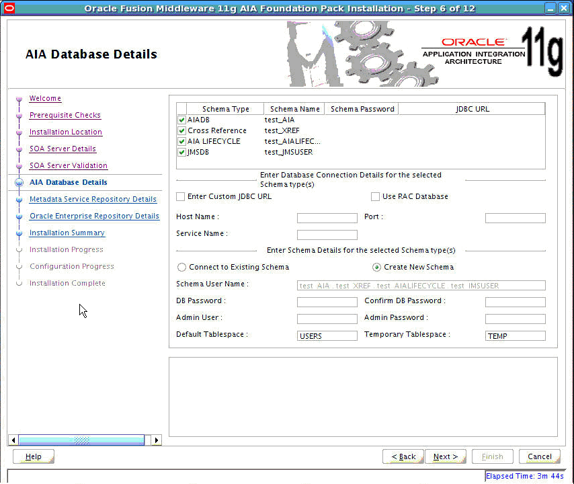
Task: Select the test_AIA schema name cell
Action: (x=294, y=120)
